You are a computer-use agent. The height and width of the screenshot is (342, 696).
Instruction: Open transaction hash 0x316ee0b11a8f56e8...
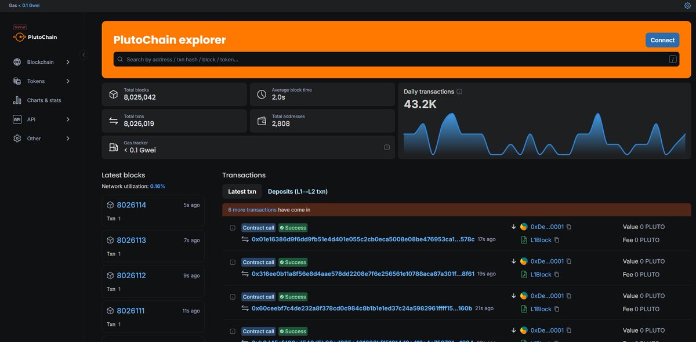coord(363,274)
